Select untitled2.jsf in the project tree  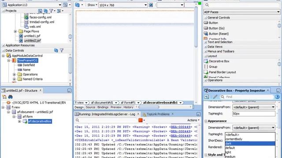pyautogui.click(x=32, y=40)
